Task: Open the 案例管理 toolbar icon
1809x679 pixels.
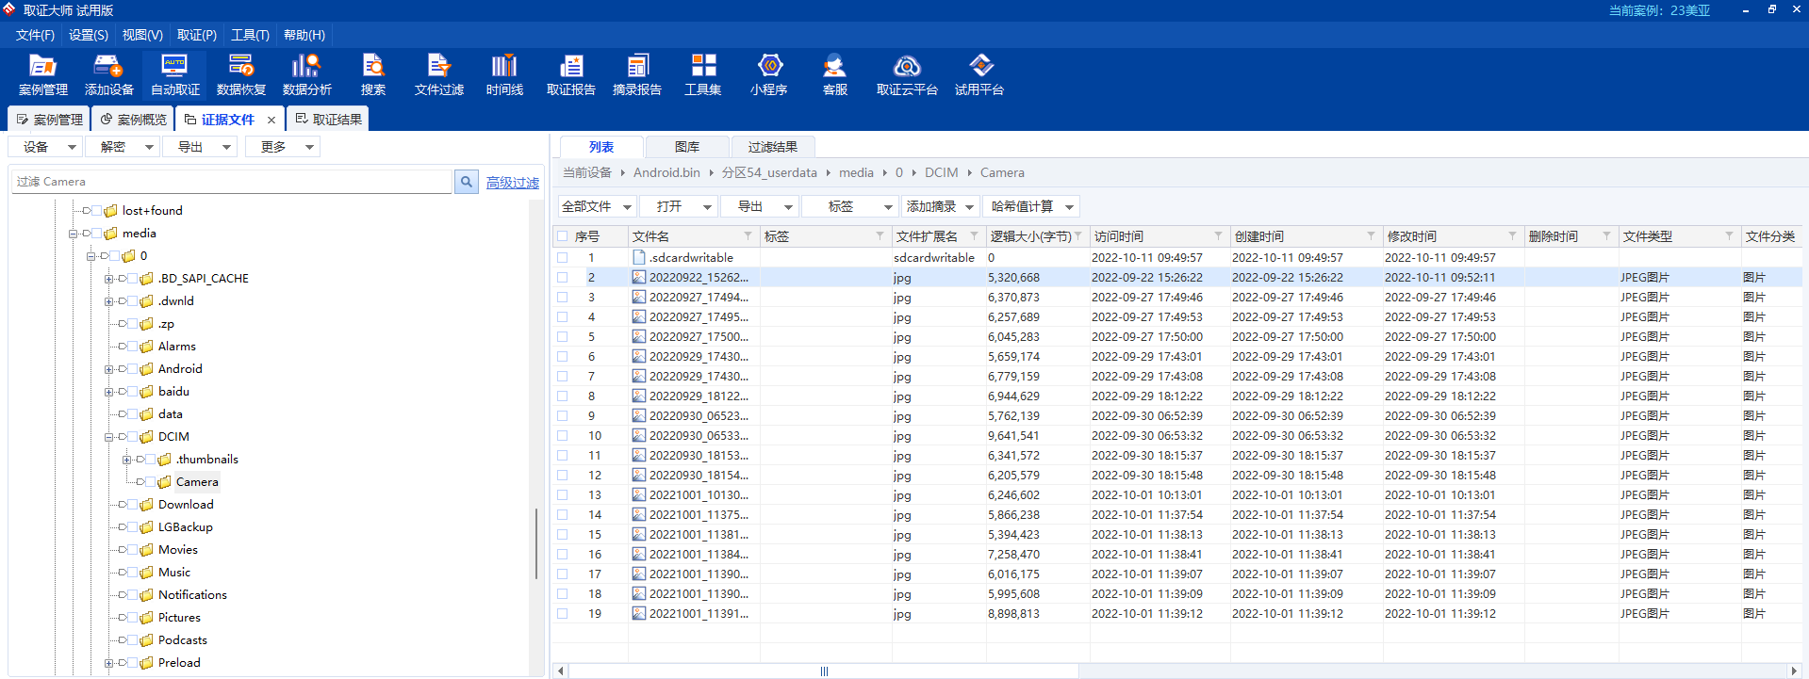Action: pyautogui.click(x=43, y=75)
